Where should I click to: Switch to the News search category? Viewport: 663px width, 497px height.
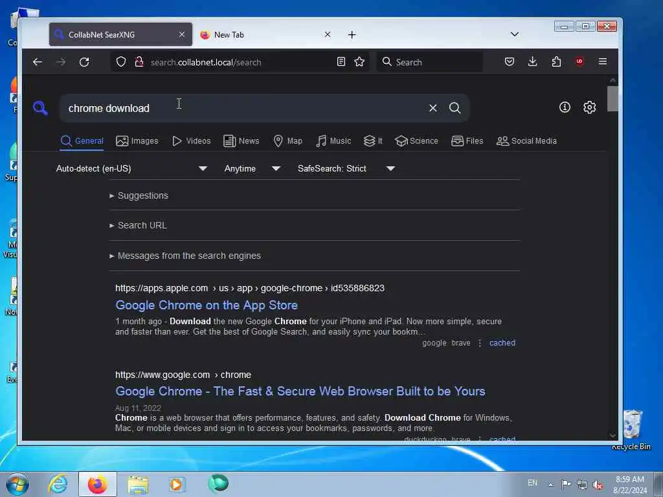[241, 140]
